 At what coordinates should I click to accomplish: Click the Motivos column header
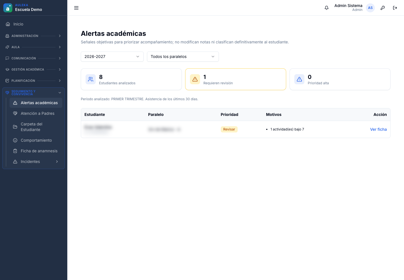click(274, 115)
